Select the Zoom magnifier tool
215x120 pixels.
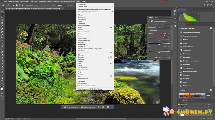click(2, 81)
